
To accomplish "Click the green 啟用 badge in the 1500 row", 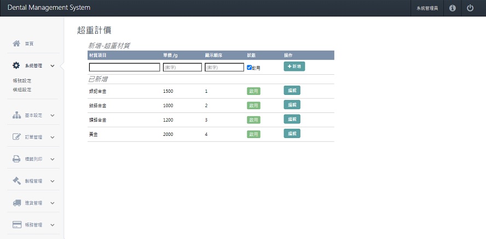I will pos(253,91).
